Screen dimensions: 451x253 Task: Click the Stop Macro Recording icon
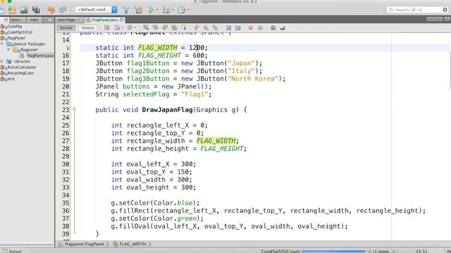click(x=260, y=28)
